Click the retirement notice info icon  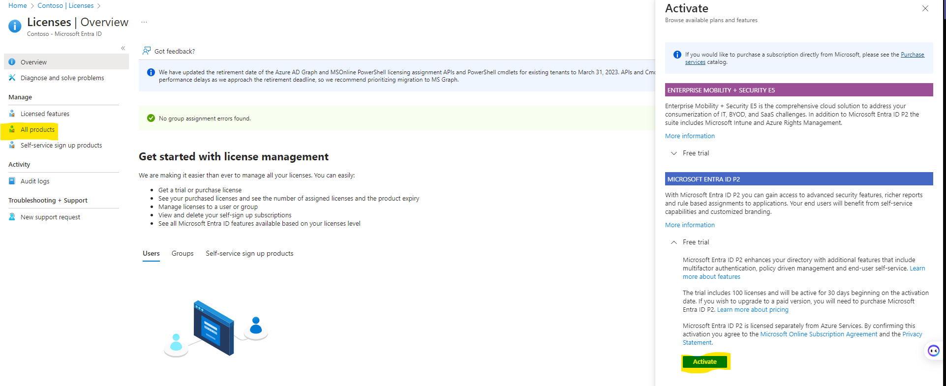(x=151, y=72)
